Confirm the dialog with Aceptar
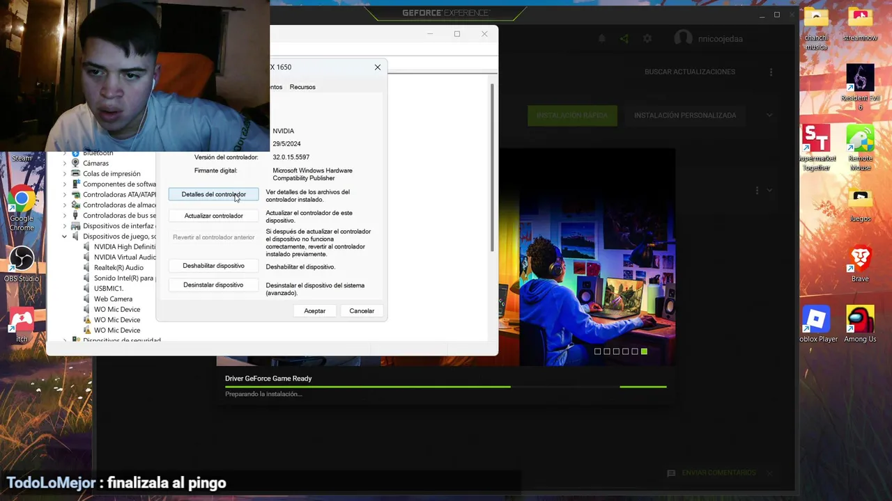This screenshot has height=501, width=892. 314,311
